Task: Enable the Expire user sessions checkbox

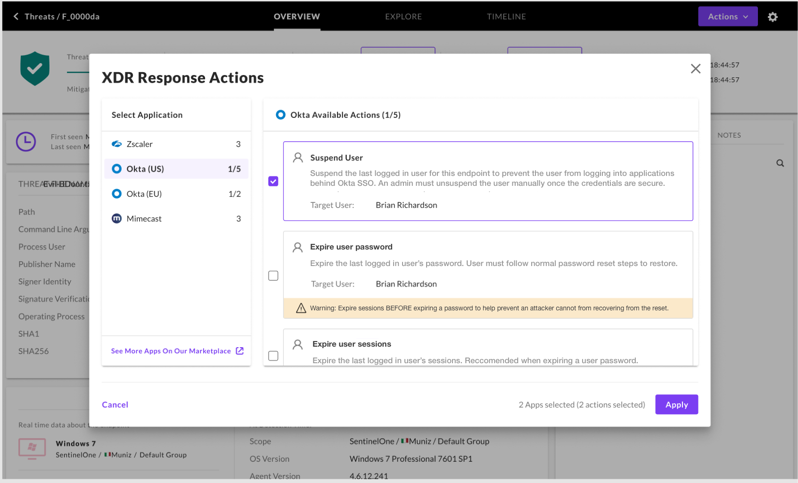Action: point(273,356)
